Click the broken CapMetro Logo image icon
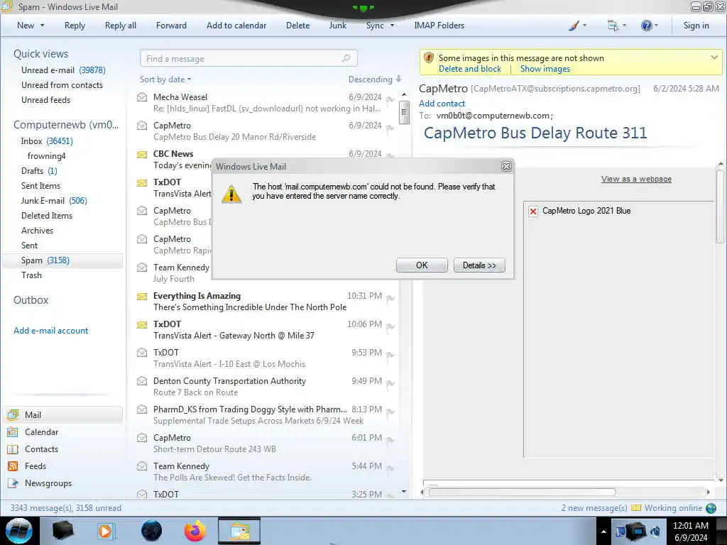727x545 pixels. pos(533,211)
